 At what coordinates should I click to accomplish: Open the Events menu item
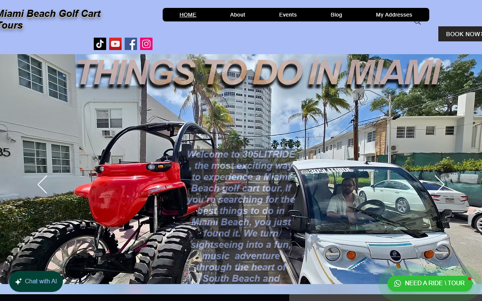[x=288, y=15]
